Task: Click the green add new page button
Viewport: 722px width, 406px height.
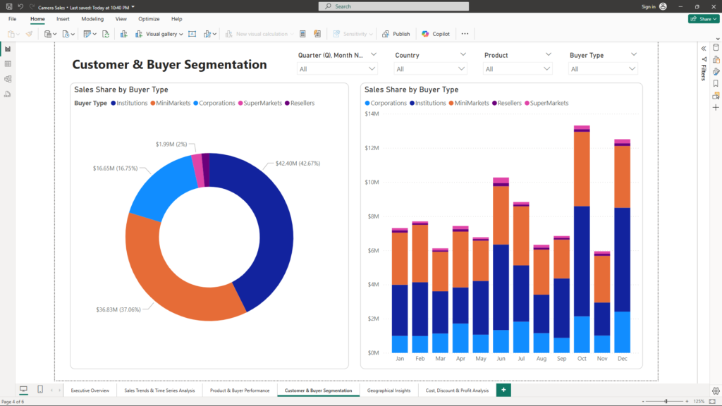Action: point(503,390)
